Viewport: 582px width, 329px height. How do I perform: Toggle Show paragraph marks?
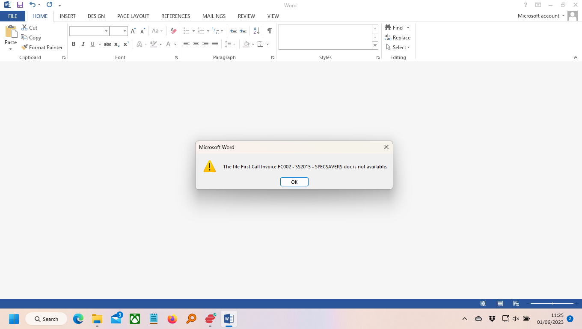[269, 31]
